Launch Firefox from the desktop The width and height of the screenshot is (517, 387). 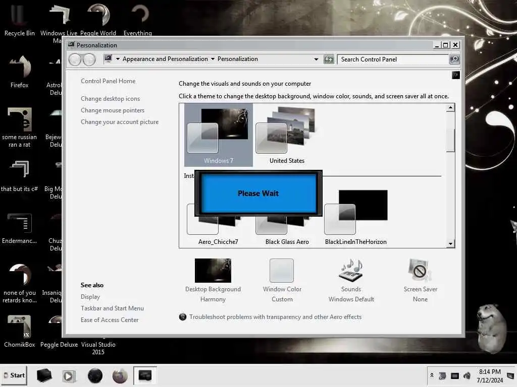click(20, 72)
